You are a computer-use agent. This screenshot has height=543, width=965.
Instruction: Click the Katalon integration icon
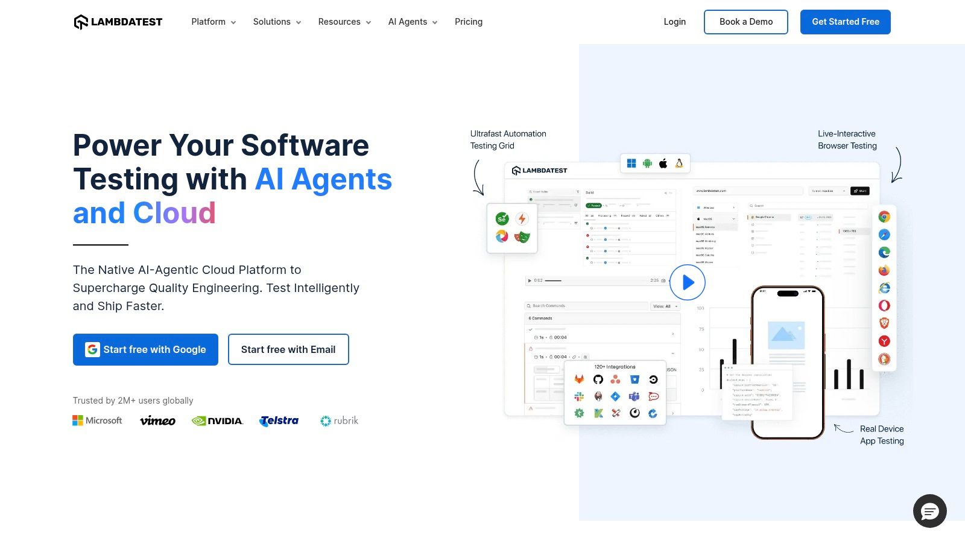point(598,413)
